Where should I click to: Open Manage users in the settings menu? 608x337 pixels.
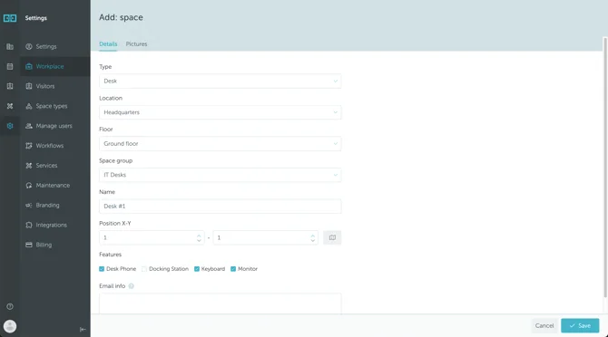pos(55,126)
